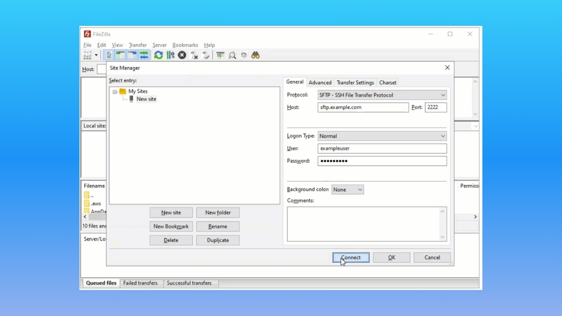Switch to the Queued files tab

[x=101, y=283]
